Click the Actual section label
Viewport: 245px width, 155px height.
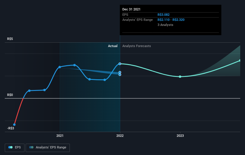[x=113, y=46]
